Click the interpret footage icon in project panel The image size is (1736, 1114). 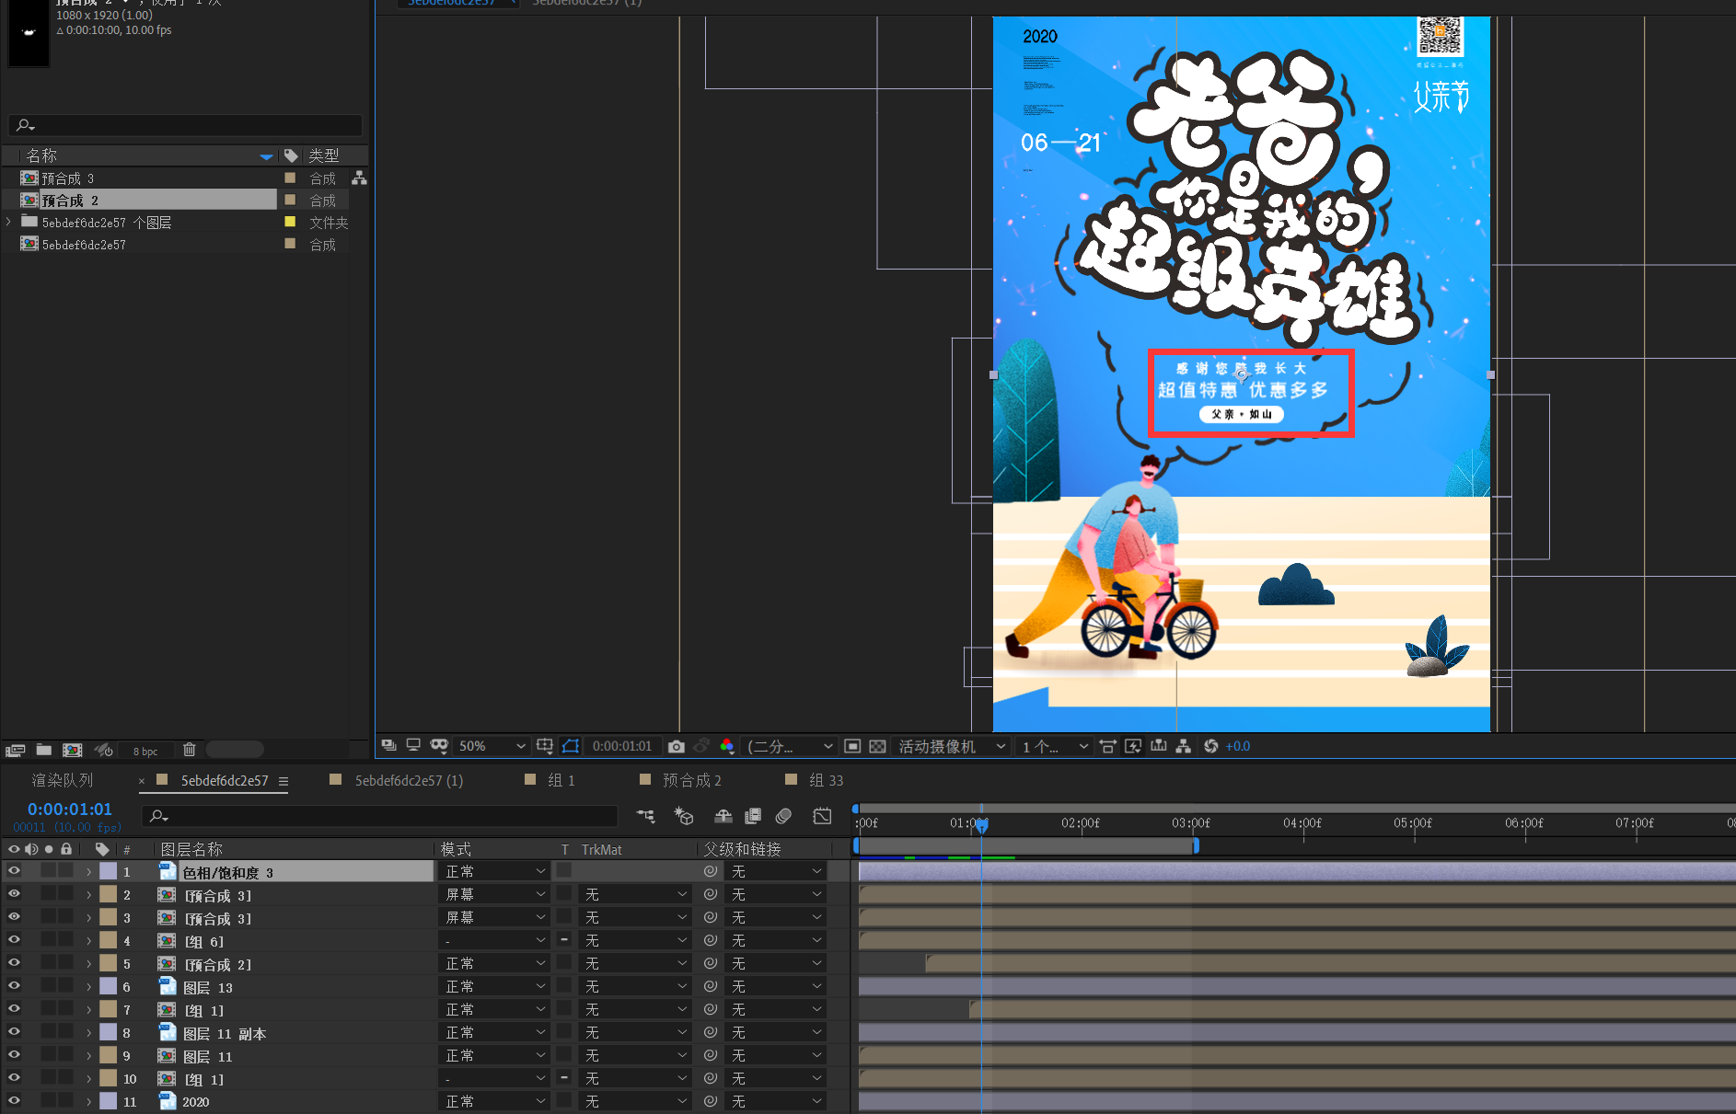pos(16,750)
